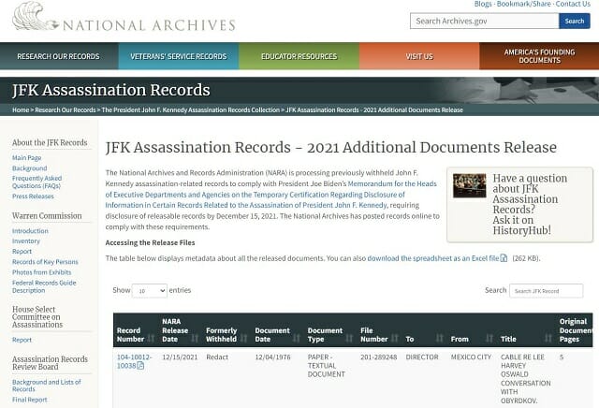Open the Records of Key Persons link

(45, 262)
